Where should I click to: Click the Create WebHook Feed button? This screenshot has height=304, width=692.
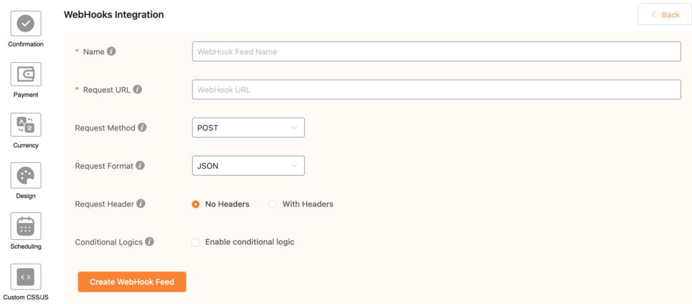(132, 282)
